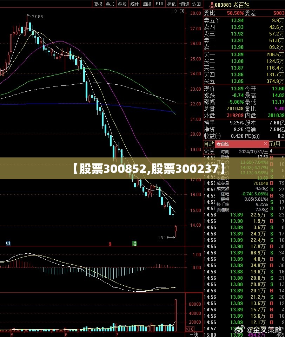The width and height of the screenshot is (285, 337).
Task: Click 股本 value 7.60亿
Action: [x=277, y=123]
